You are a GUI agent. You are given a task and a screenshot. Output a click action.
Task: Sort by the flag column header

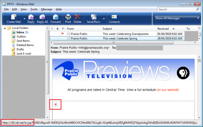63,29
